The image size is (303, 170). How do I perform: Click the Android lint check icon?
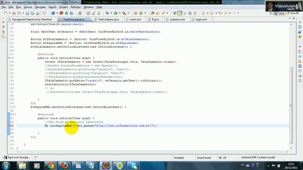click(71, 13)
